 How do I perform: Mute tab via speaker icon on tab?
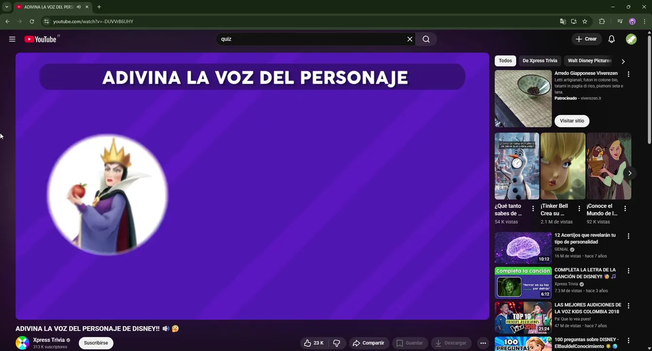(x=79, y=7)
